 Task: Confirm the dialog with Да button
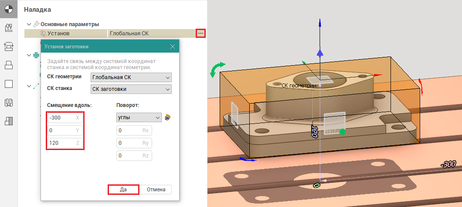(123, 190)
